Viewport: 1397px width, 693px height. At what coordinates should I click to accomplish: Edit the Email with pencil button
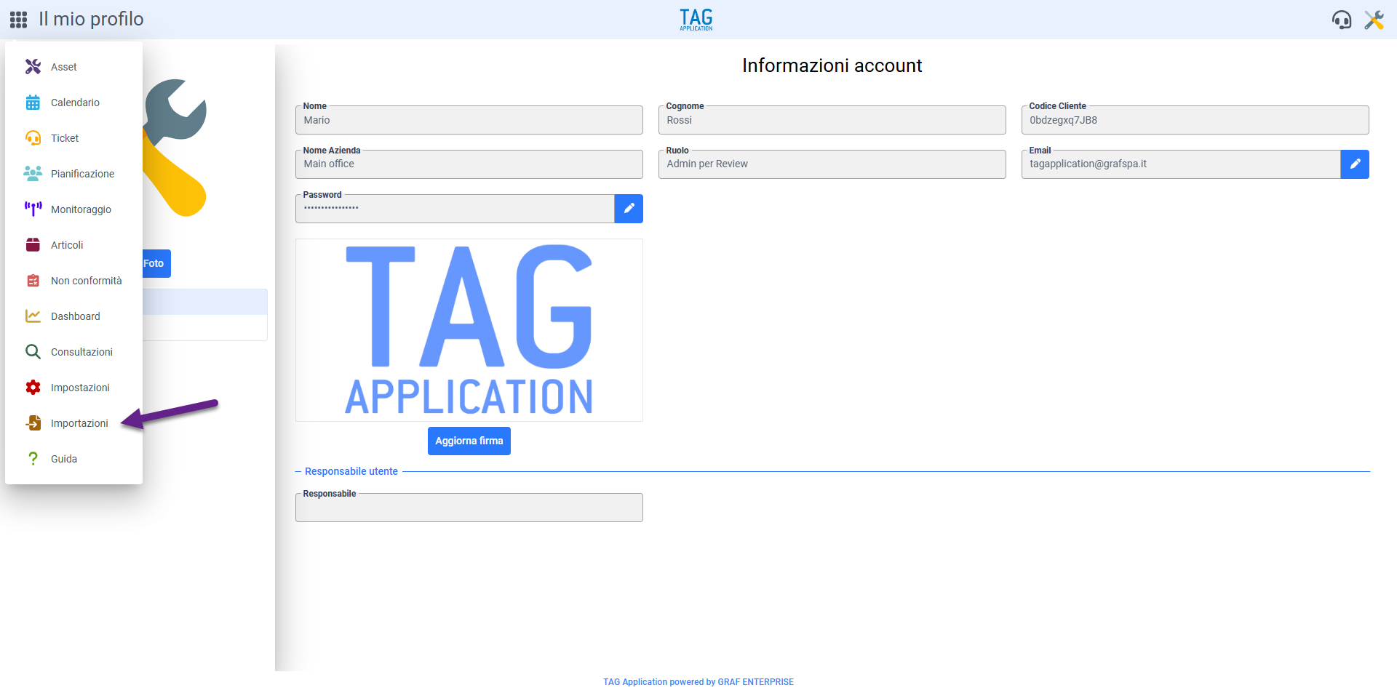coord(1355,164)
